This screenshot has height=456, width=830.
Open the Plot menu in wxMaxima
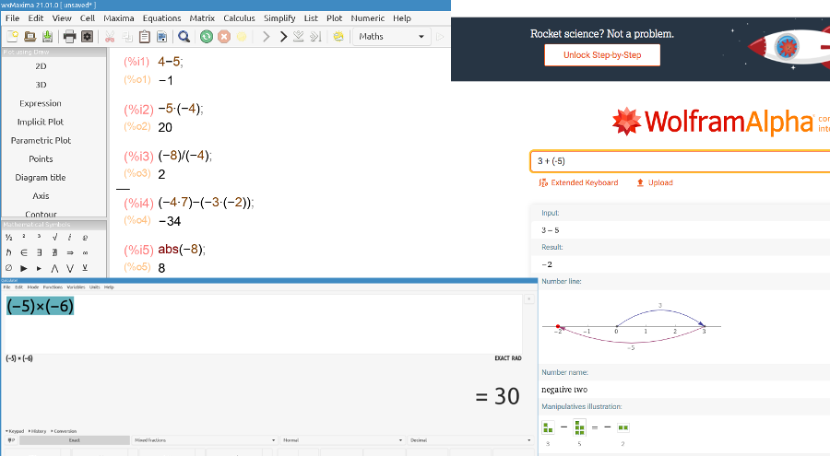click(x=334, y=18)
